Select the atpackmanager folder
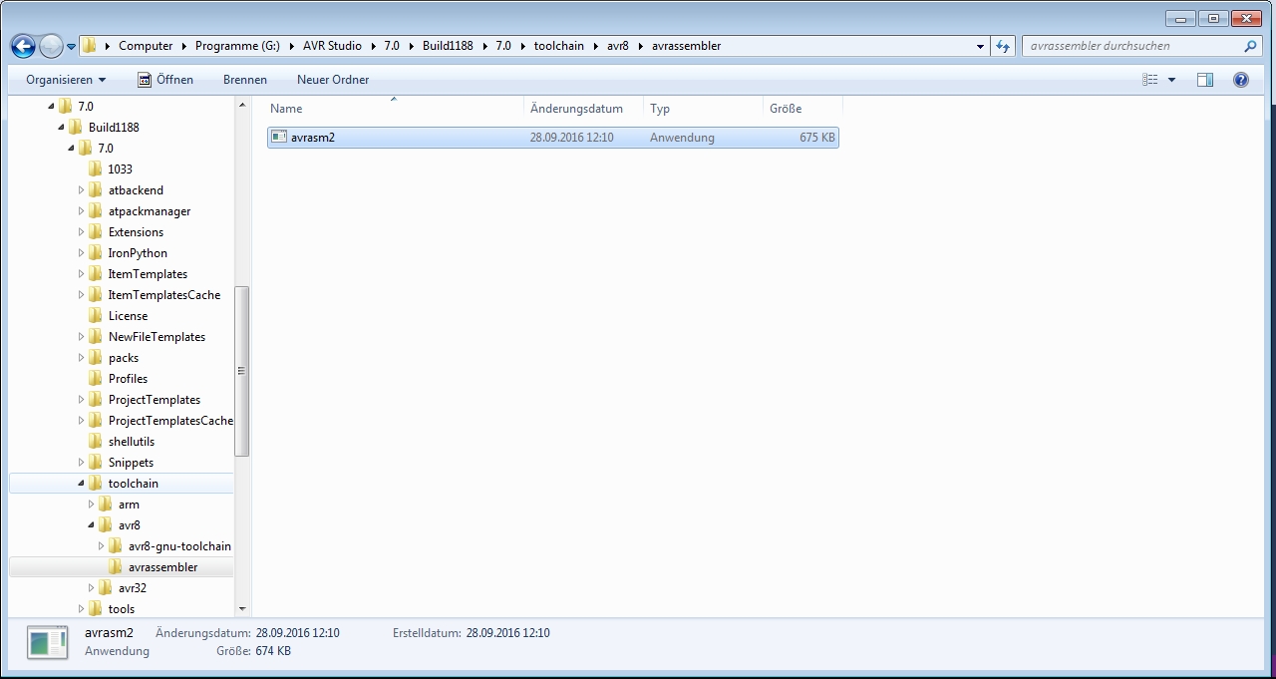This screenshot has height=679, width=1276. (150, 211)
